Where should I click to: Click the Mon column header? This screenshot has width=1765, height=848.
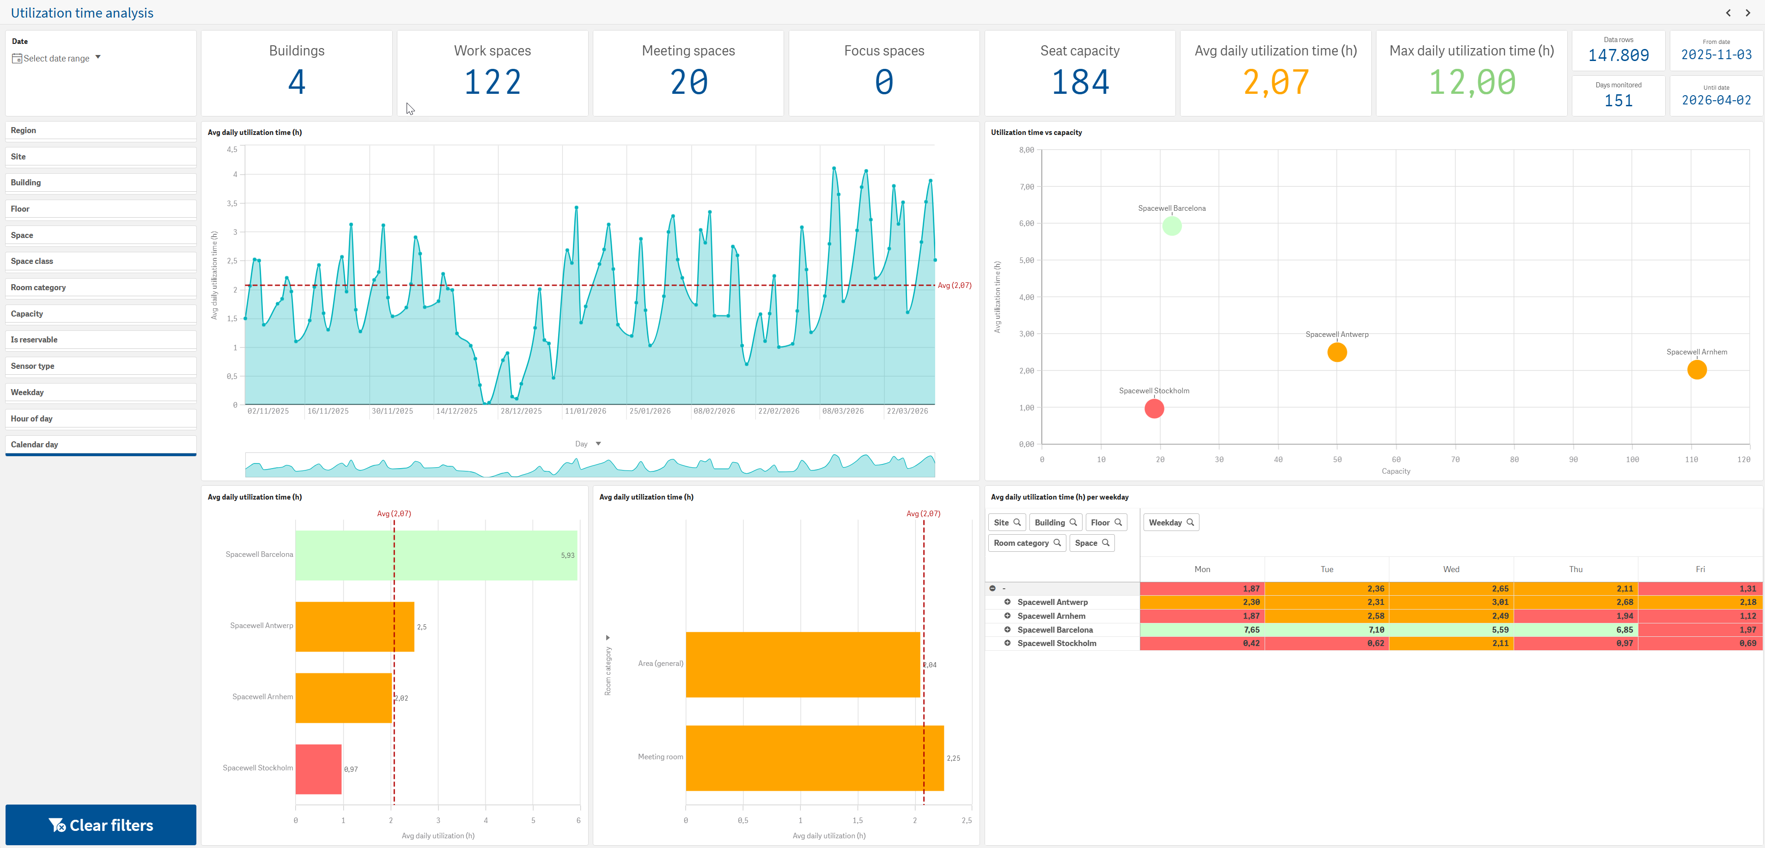tap(1202, 569)
